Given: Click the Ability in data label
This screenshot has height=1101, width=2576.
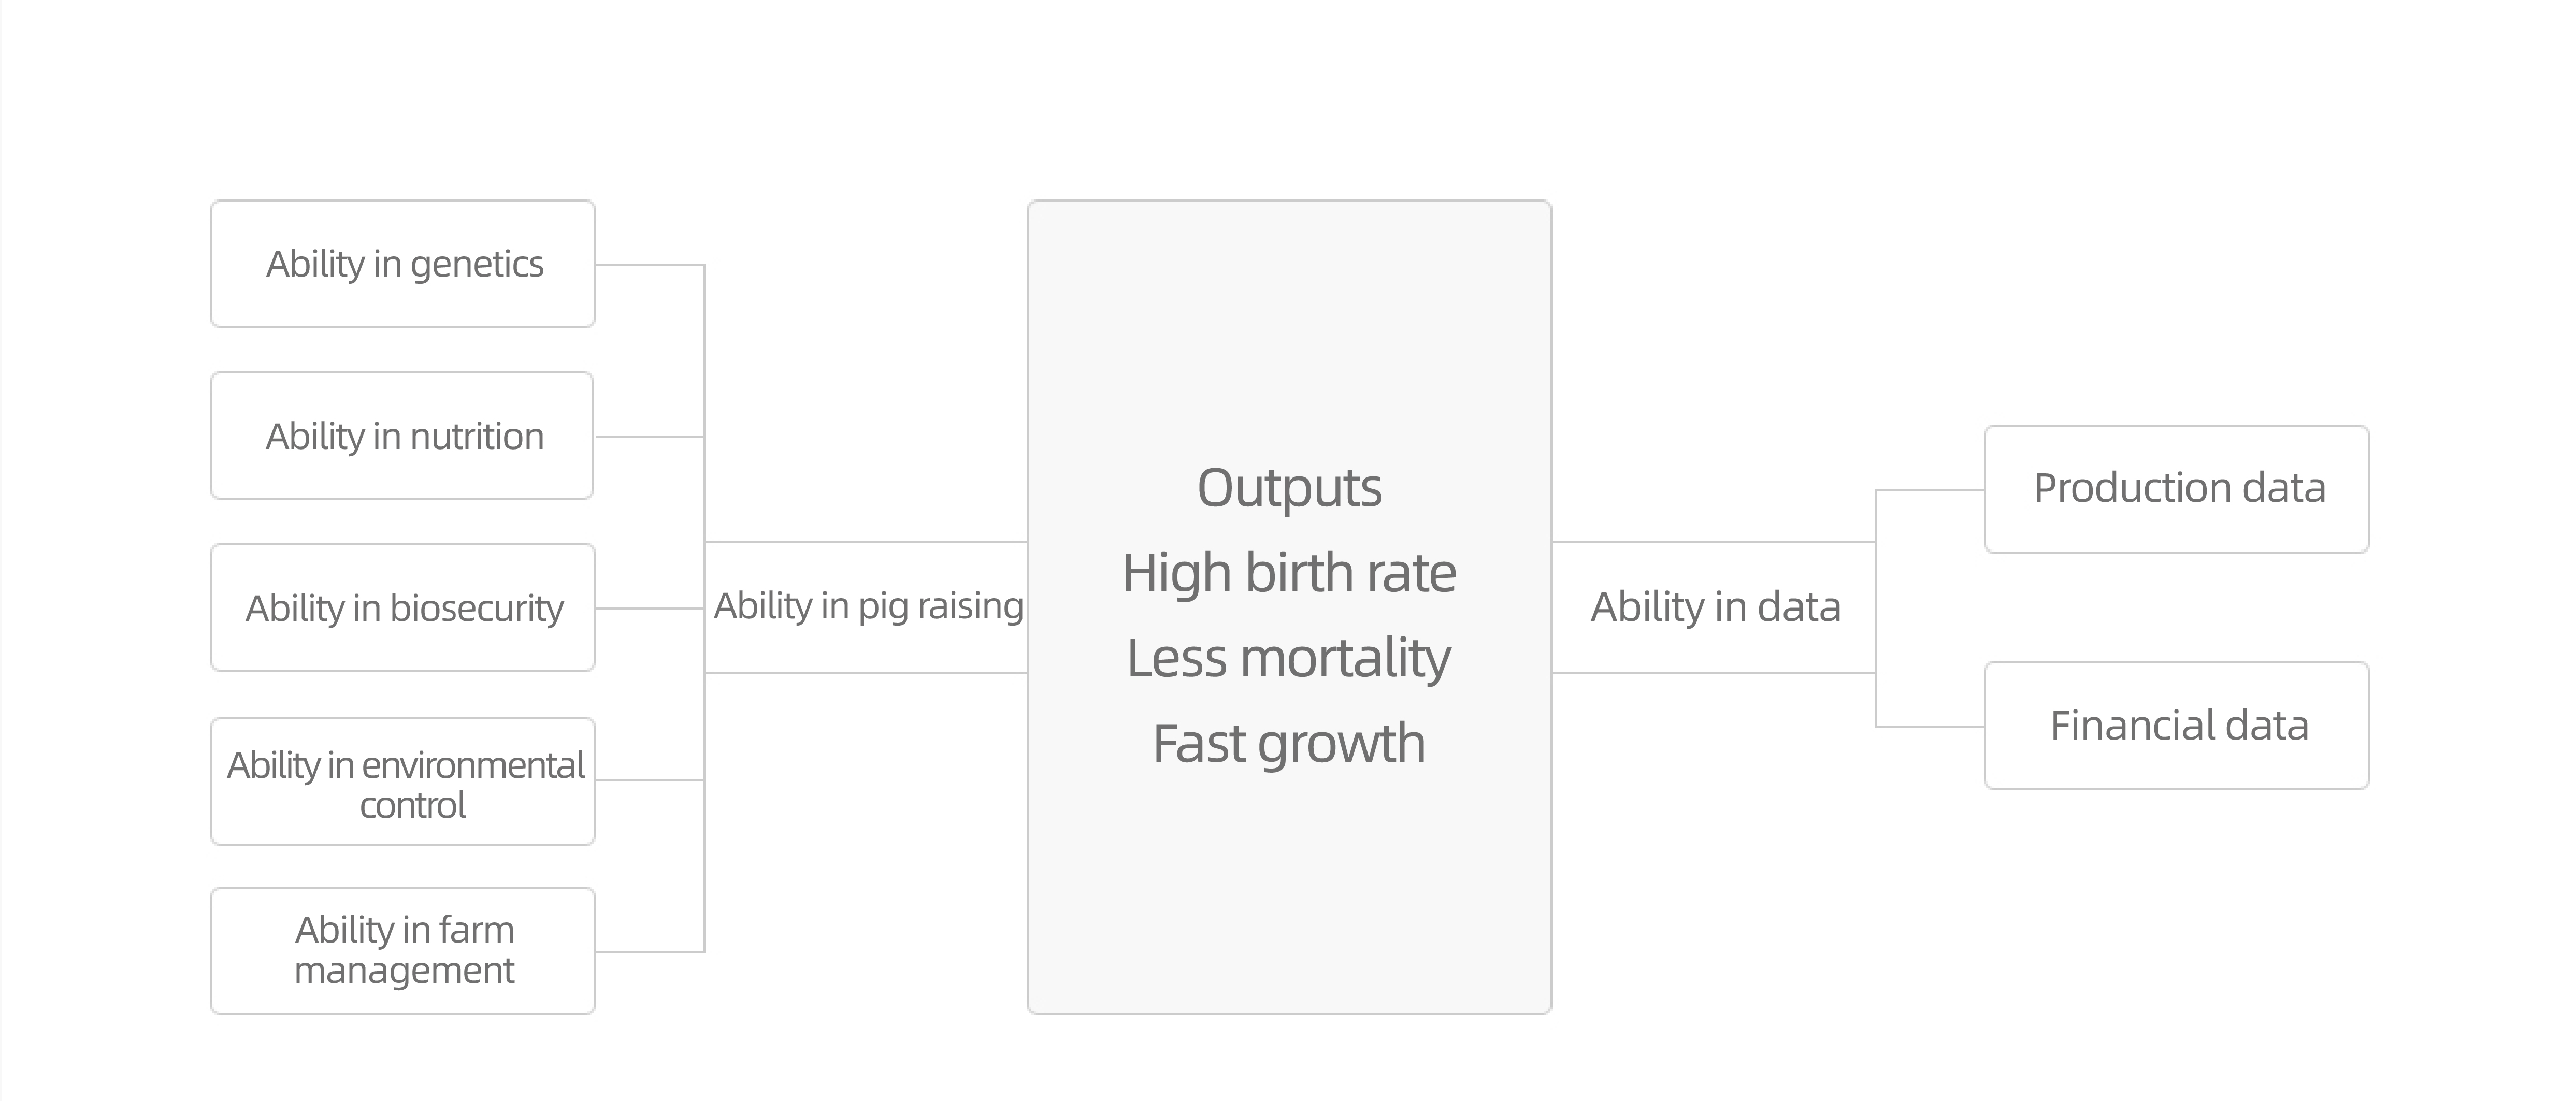Looking at the screenshot, I should (1716, 607).
